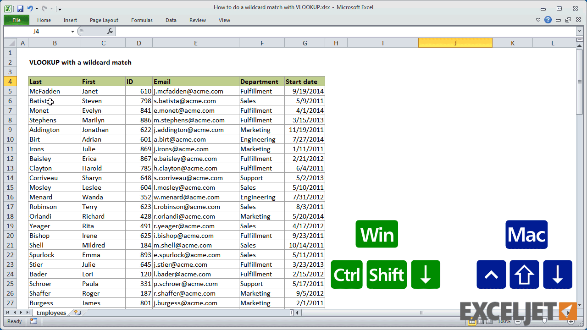Open the undo history dropdown arrow
The height and width of the screenshot is (330, 587).
37,9
